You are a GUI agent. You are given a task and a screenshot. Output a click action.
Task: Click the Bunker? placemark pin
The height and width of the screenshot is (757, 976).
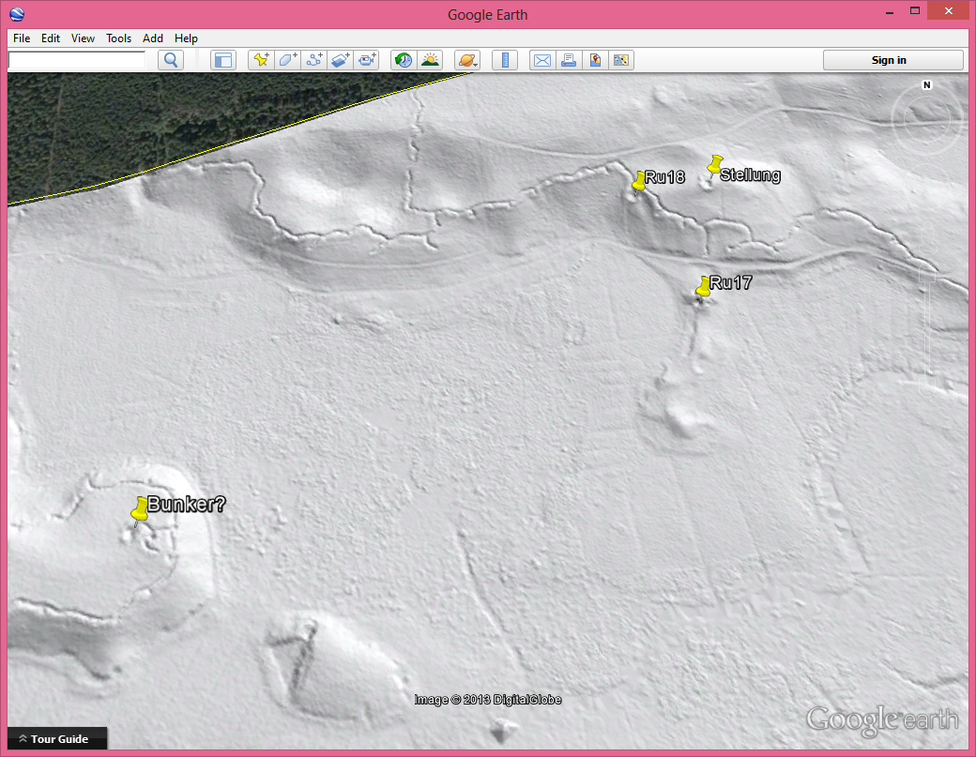point(140,510)
